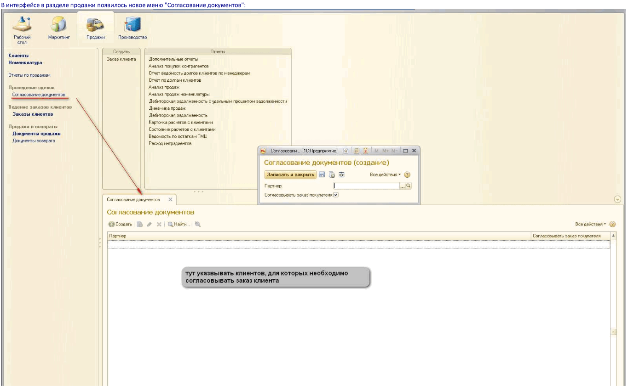Click the help question mark in list toolbar

point(612,225)
